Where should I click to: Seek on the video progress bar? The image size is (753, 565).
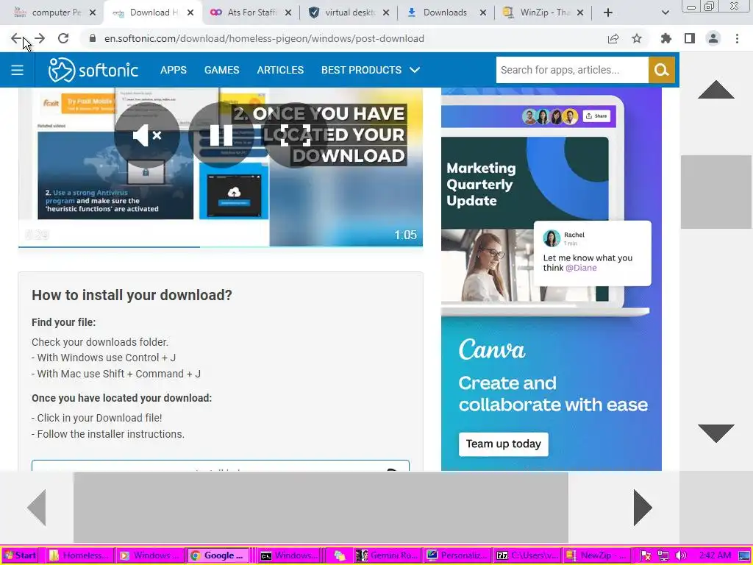221,246
